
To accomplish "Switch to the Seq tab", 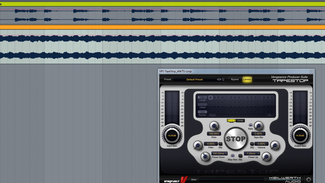I will click(x=231, y=121).
